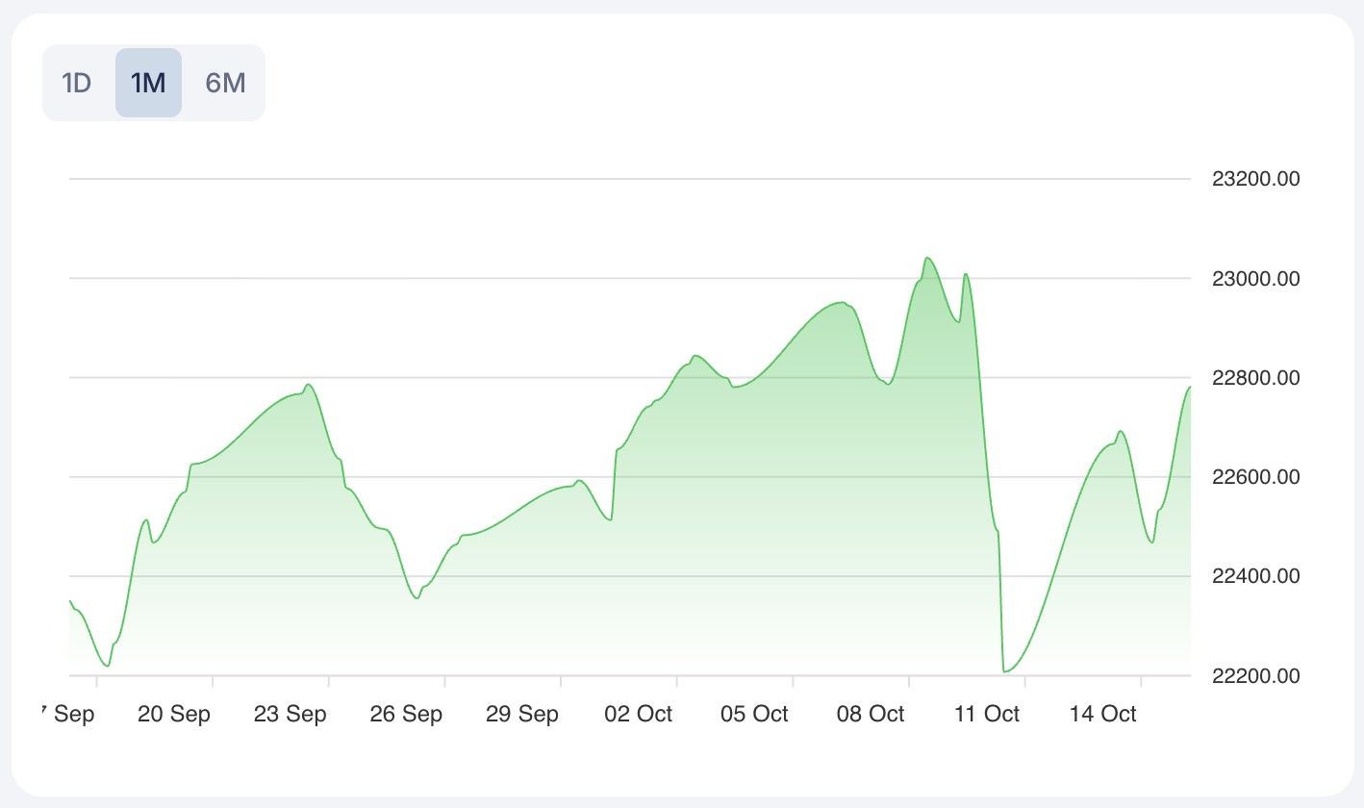Switch to the 6M time range
Viewport: 1364px width, 808px height.
tap(225, 83)
